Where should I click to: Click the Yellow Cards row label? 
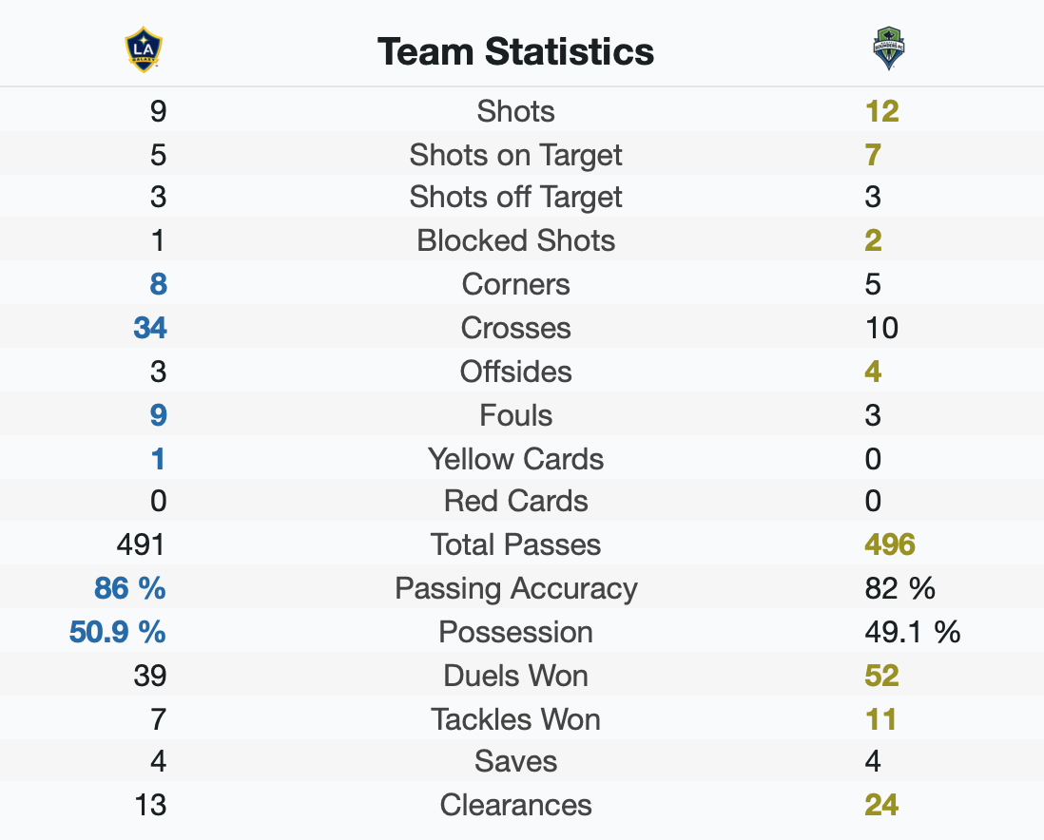click(x=515, y=459)
